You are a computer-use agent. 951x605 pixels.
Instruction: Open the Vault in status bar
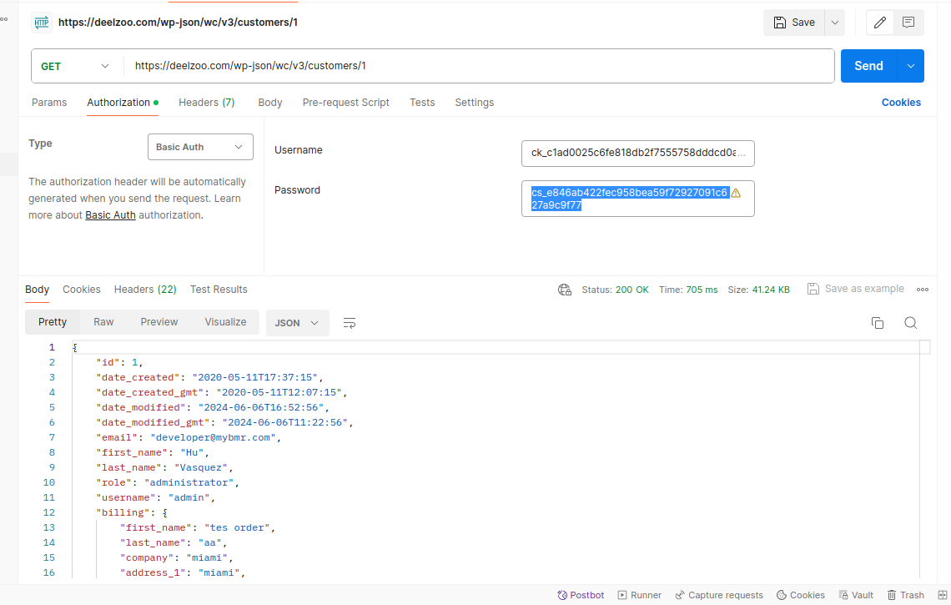(x=856, y=595)
